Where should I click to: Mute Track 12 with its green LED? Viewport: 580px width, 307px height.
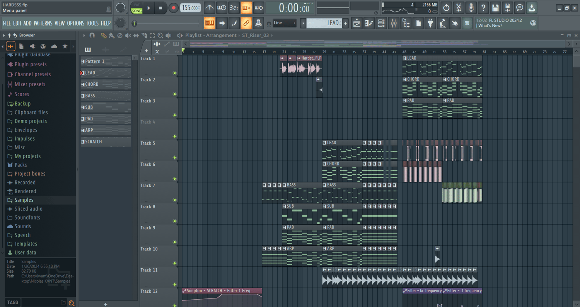(175, 305)
